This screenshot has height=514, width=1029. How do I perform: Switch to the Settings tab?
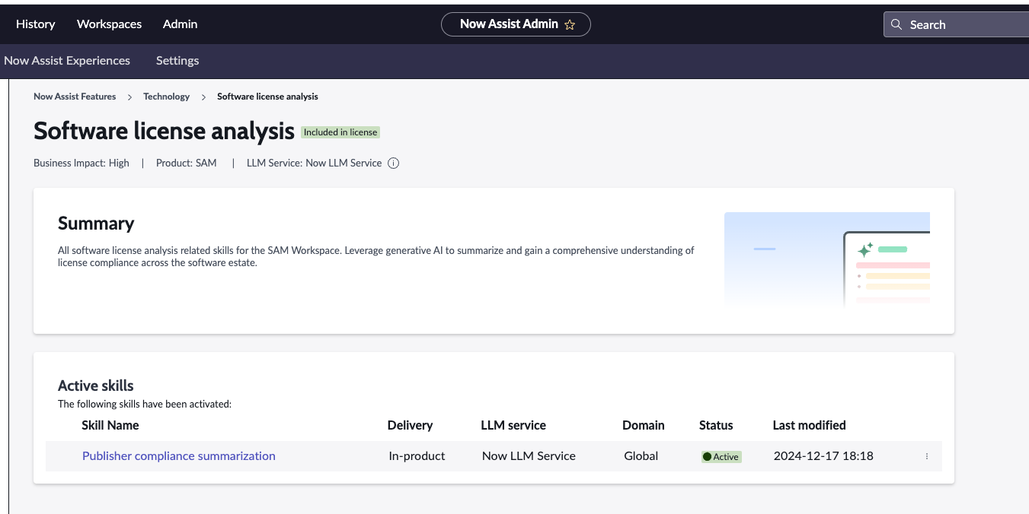tap(177, 61)
